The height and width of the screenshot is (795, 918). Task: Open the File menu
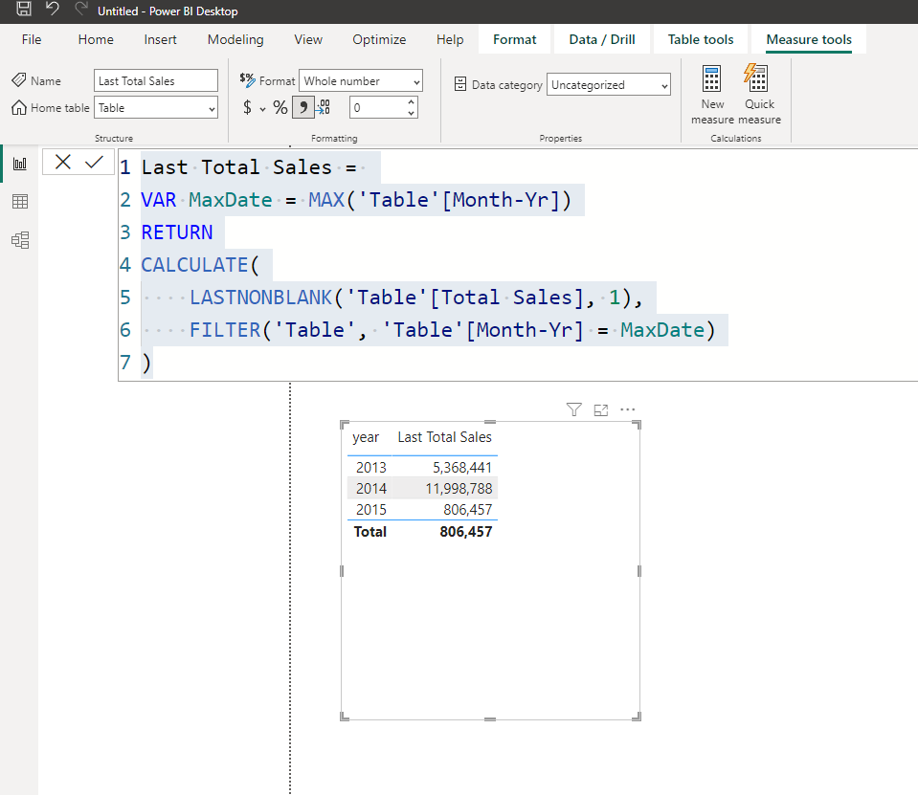tap(32, 39)
